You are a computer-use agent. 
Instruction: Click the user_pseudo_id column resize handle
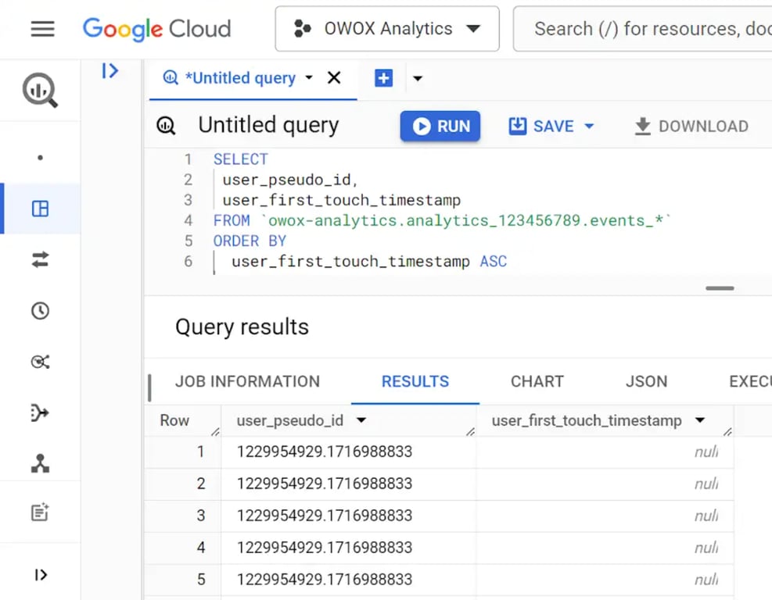(470, 431)
